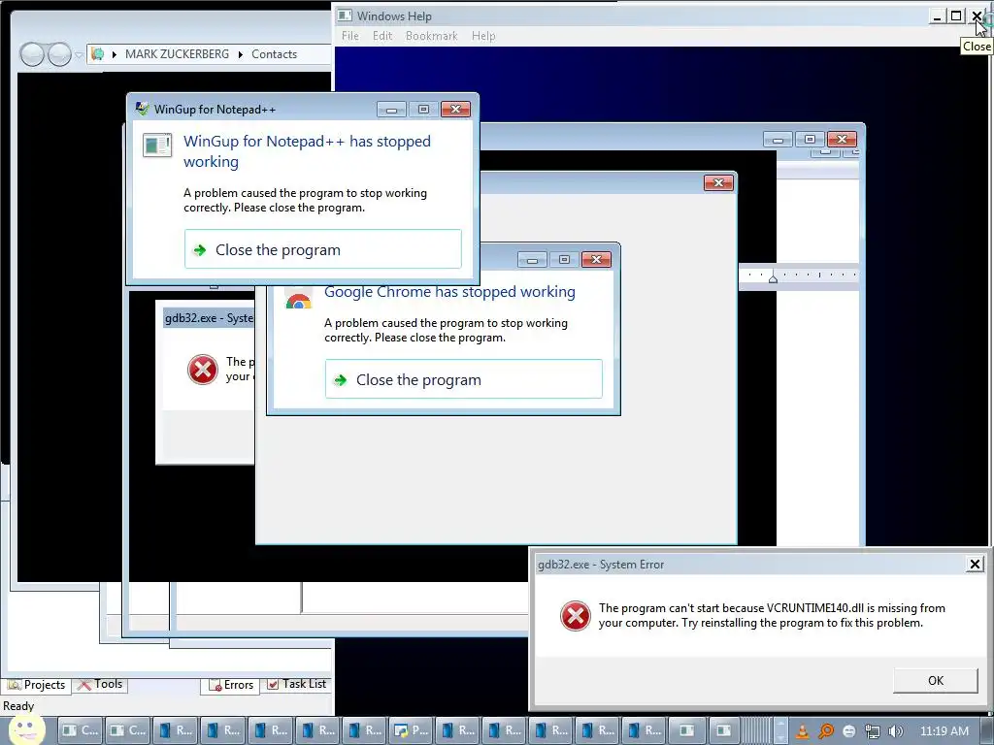Viewport: 994px width, 745px height.
Task: Click the WinGup program icon in the dialog
Action: pos(157,146)
